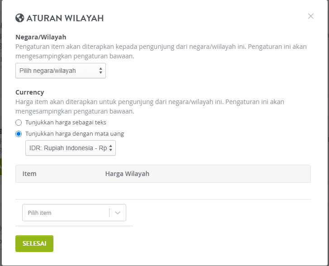The image size is (329, 266).
Task: Click the Currency section heading
Action: tap(30, 92)
